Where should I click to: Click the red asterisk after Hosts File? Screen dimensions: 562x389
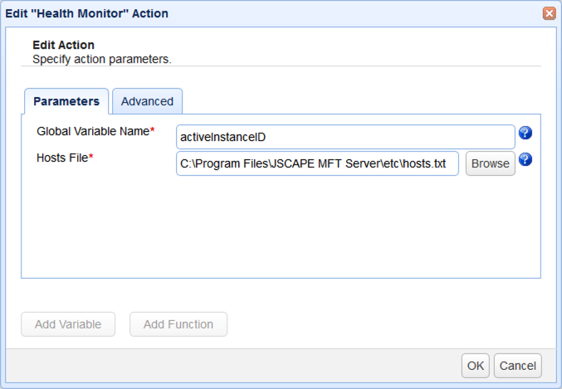pos(90,158)
